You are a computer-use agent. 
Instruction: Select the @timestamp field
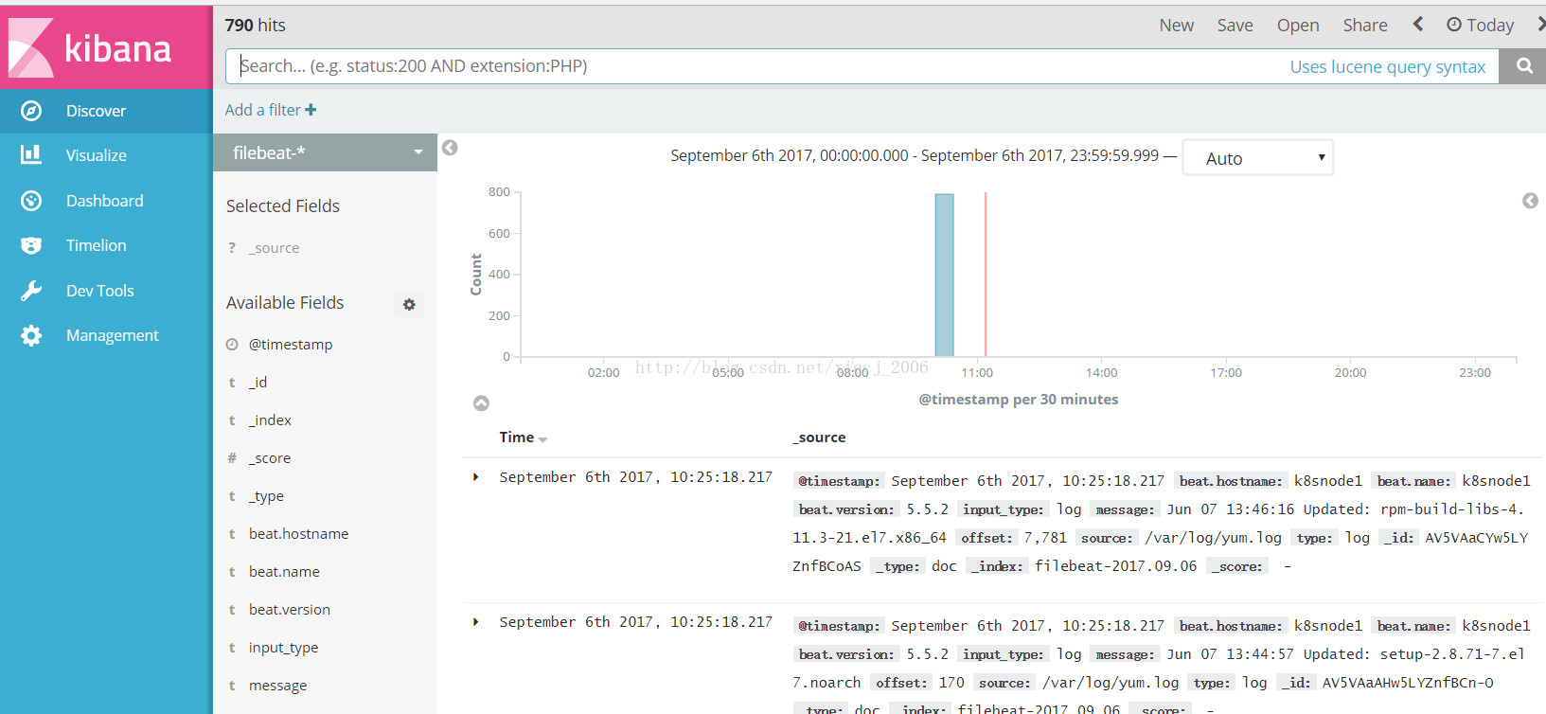click(x=291, y=345)
